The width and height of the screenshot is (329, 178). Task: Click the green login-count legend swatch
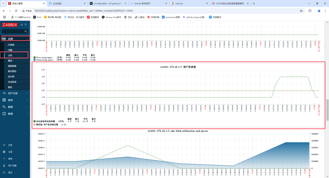pos(34,122)
